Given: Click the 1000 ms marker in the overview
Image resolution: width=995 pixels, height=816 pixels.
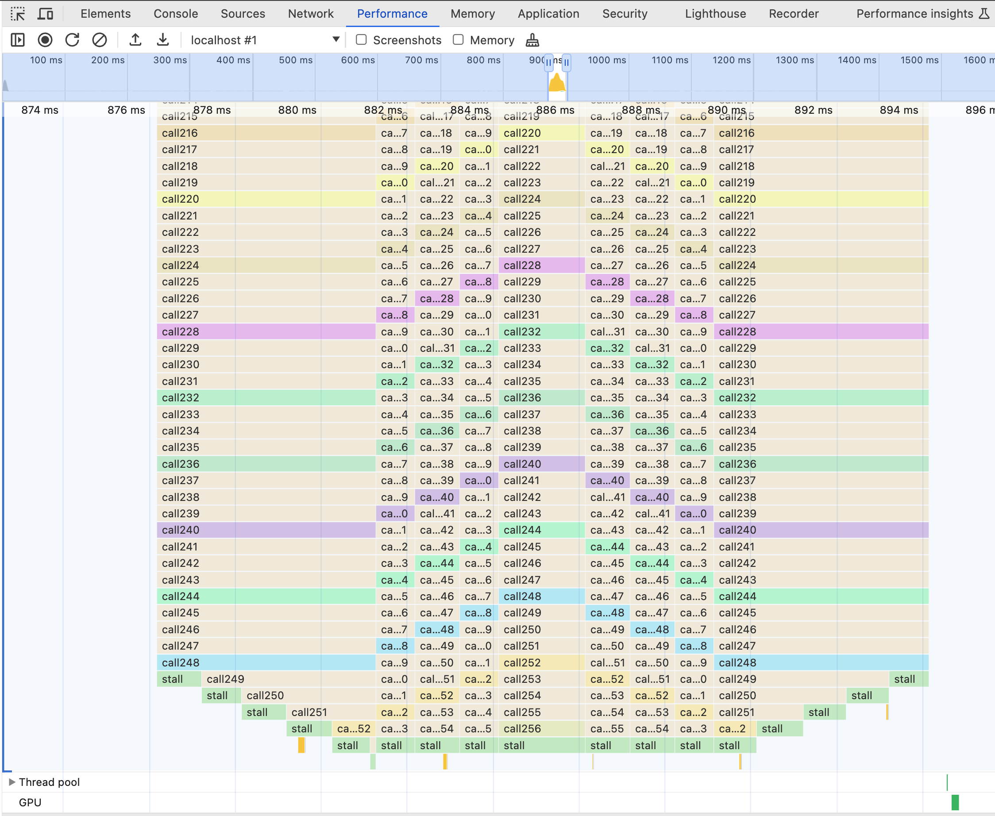Looking at the screenshot, I should pyautogui.click(x=606, y=60).
